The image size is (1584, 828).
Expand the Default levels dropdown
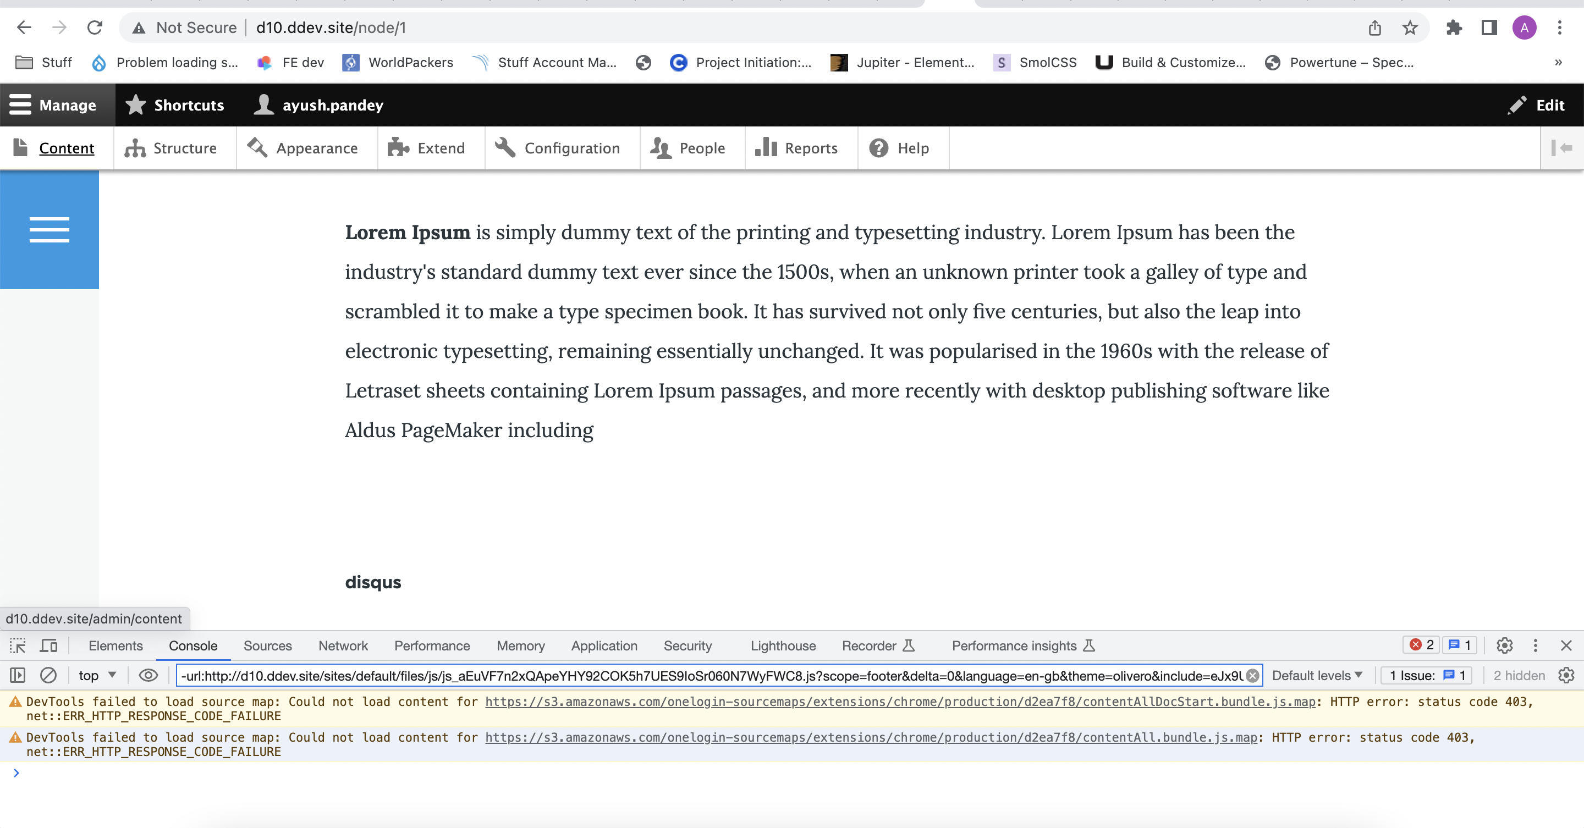[1317, 675]
